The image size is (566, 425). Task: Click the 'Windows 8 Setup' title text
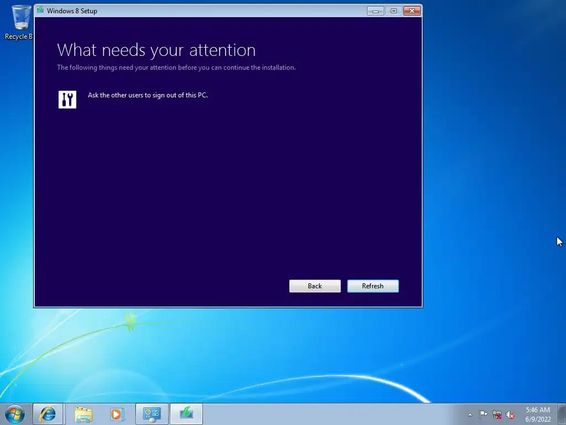(x=72, y=11)
